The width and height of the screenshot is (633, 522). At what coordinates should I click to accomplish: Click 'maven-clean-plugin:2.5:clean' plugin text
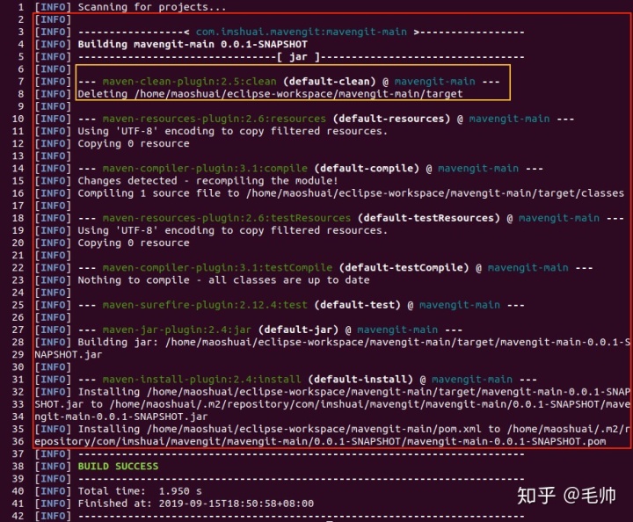(x=189, y=82)
